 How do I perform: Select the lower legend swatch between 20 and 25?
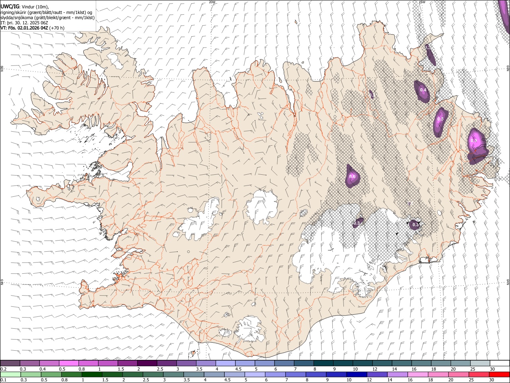[458, 374]
